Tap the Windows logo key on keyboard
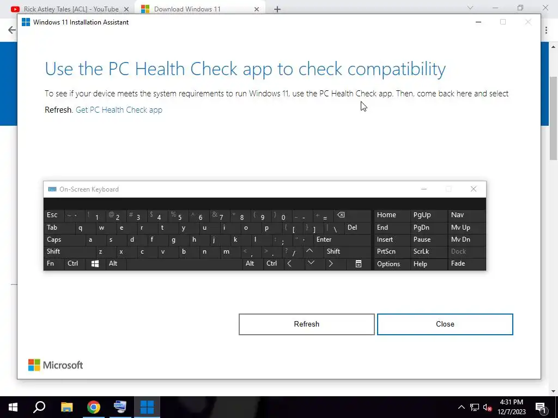The height and width of the screenshot is (418, 558). [x=95, y=264]
